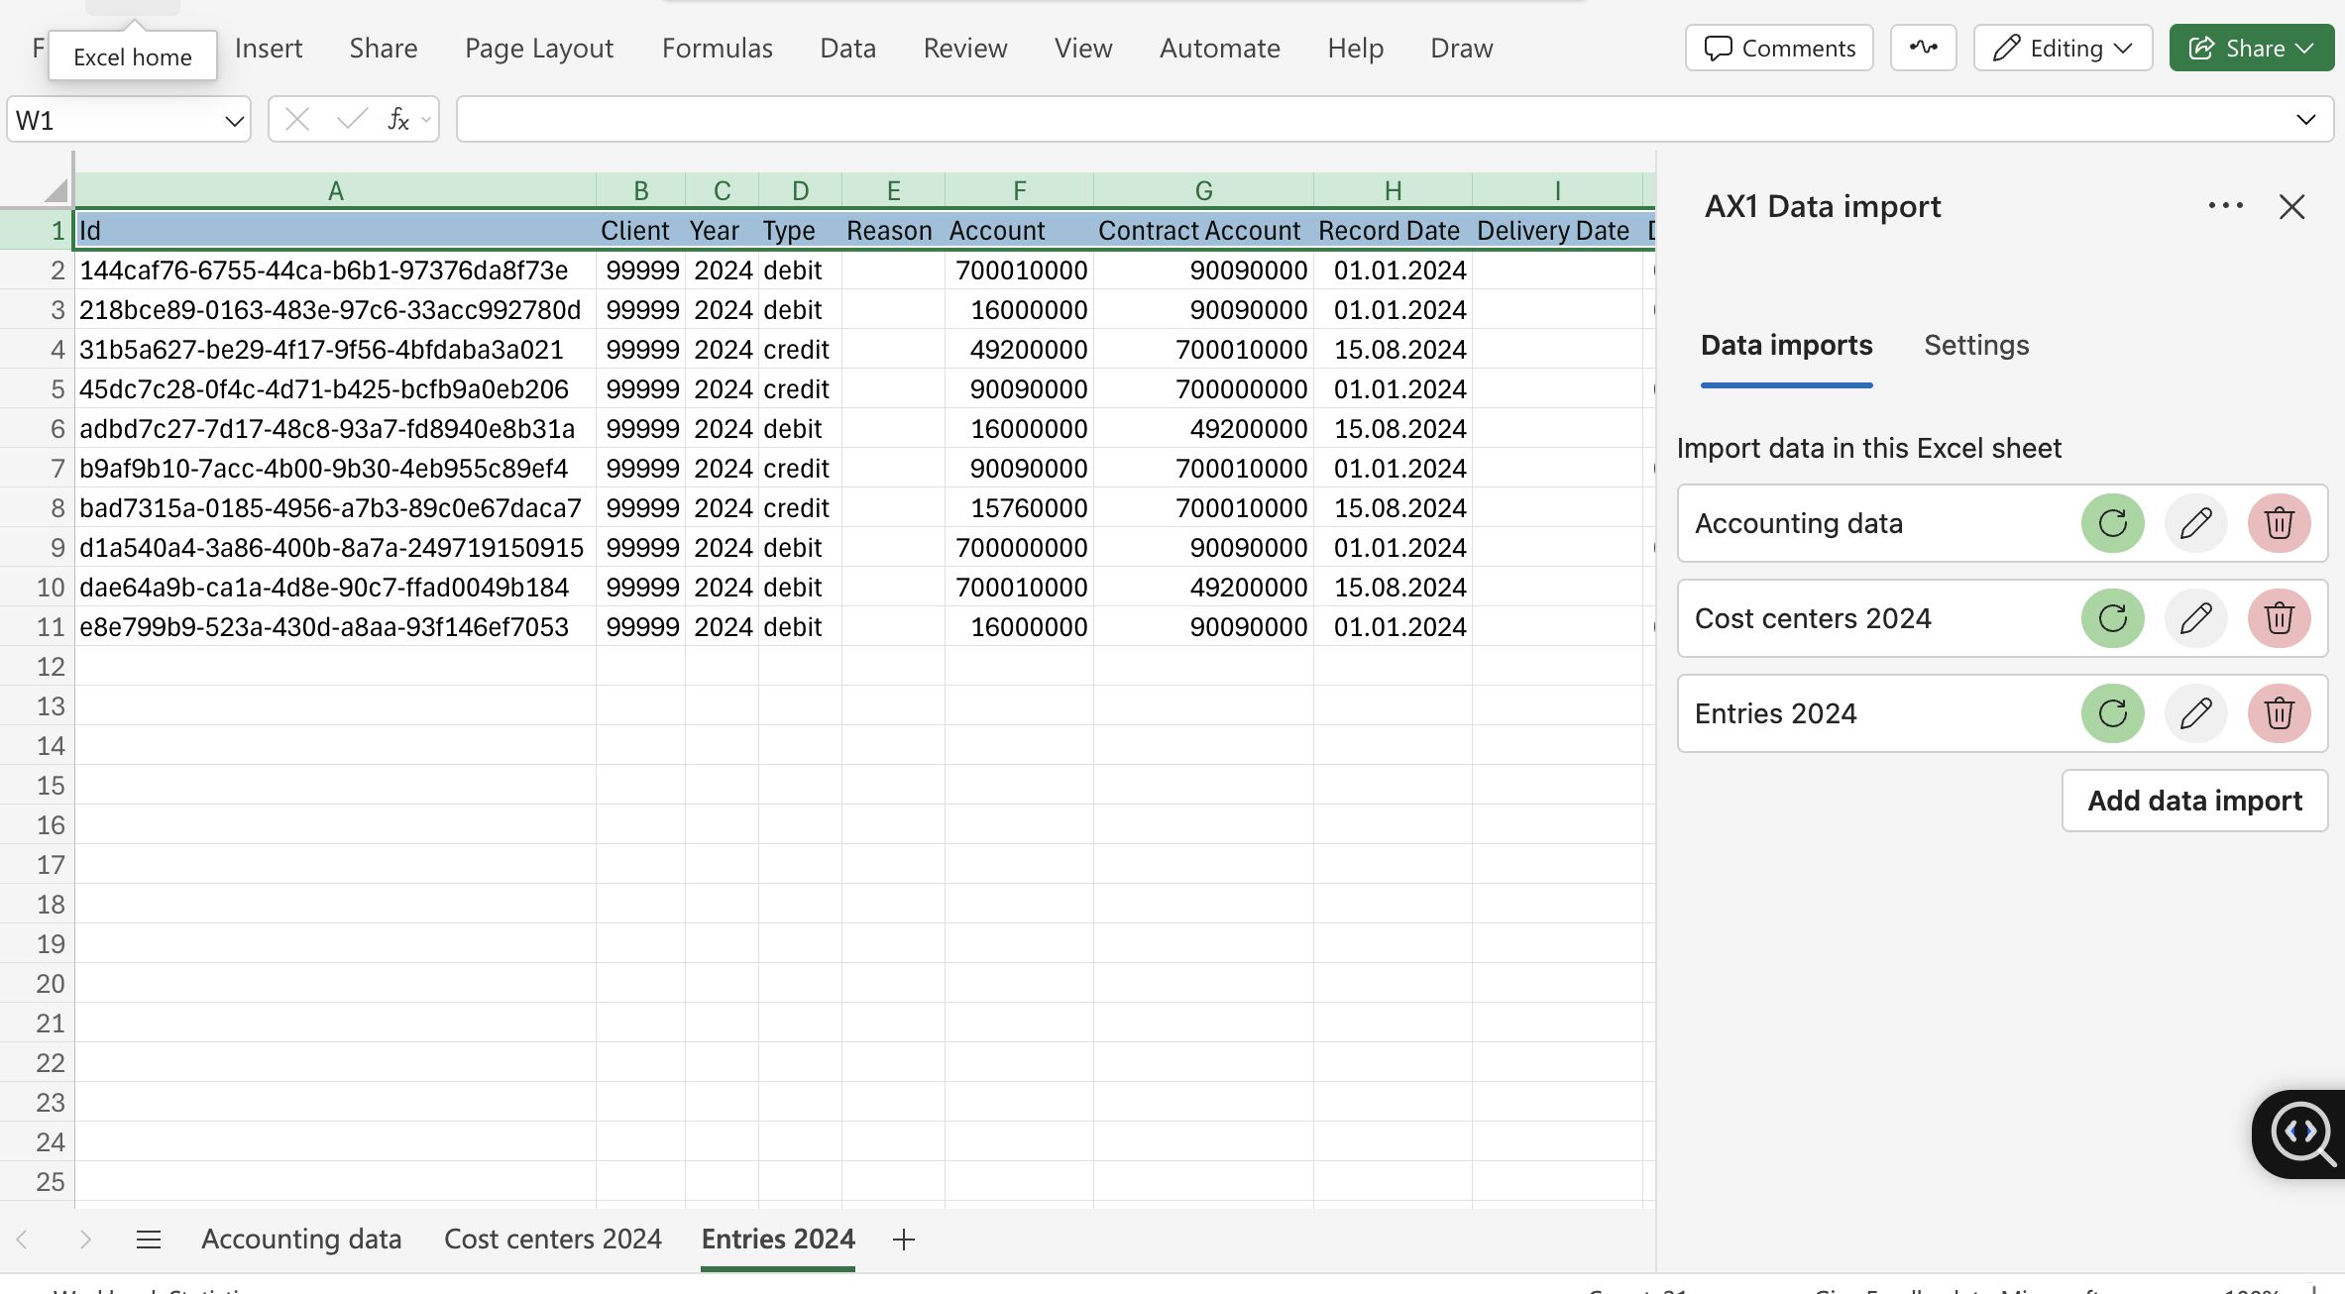Screen dimensions: 2345x1294
Task: Select all cells corner triangle
Action: [56, 189]
